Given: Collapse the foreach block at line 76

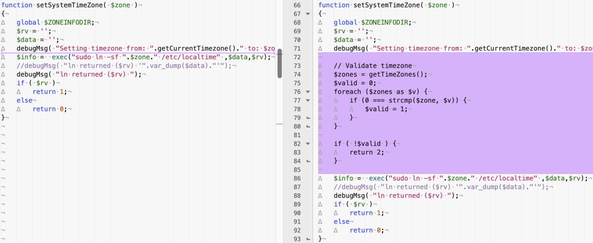Looking at the screenshot, I should coord(308,92).
